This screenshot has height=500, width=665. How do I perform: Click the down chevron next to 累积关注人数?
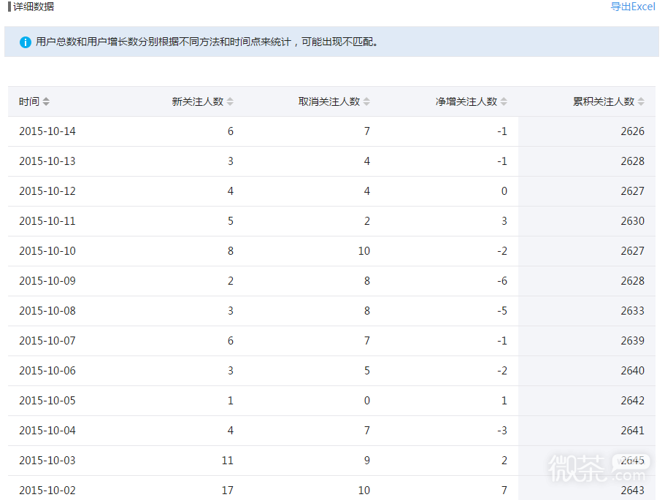pyautogui.click(x=640, y=104)
